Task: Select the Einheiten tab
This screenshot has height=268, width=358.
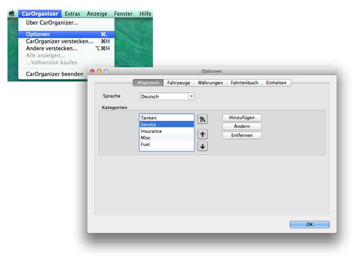Action: click(276, 83)
